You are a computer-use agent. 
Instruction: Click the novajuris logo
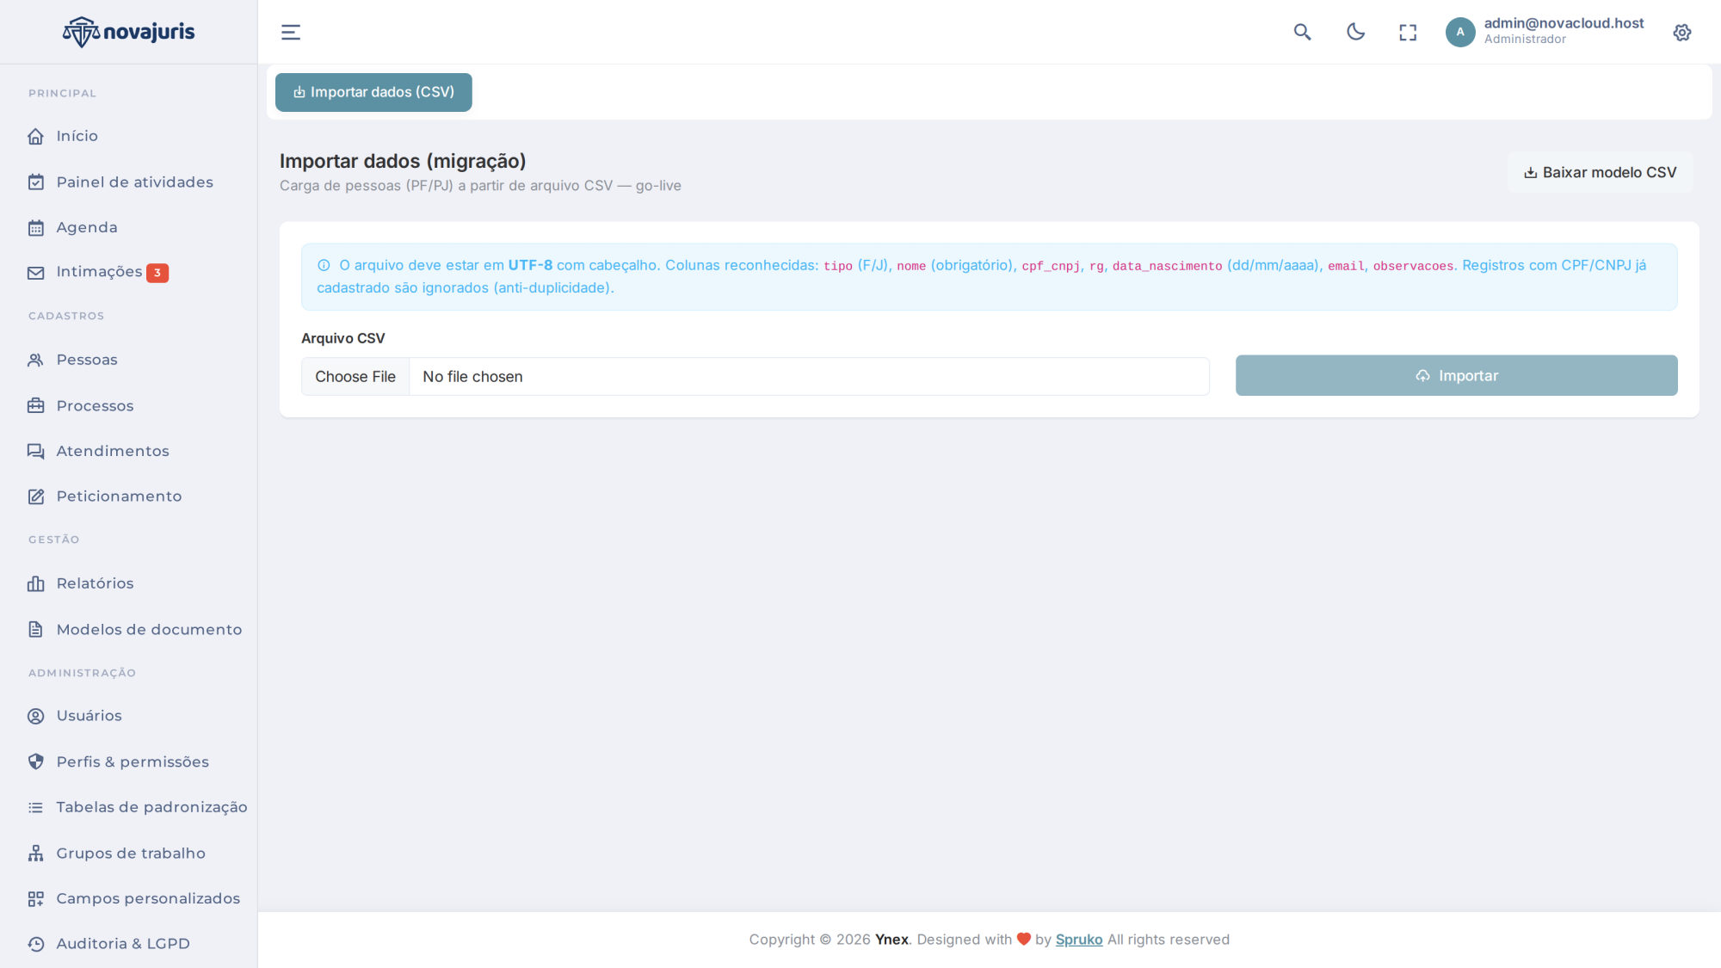pyautogui.click(x=128, y=32)
